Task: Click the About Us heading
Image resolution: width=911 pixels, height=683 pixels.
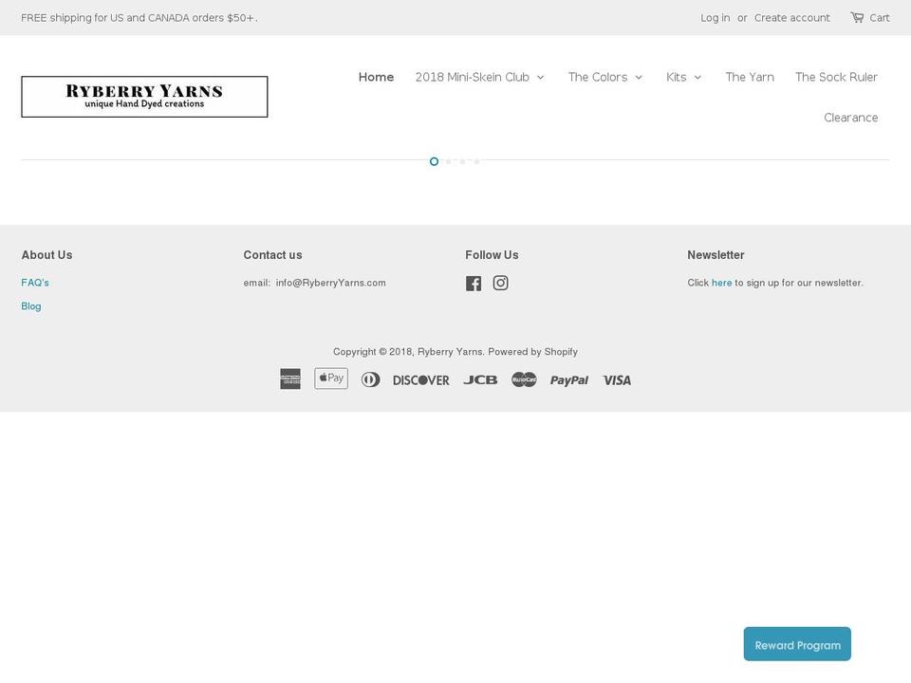Action: click(x=47, y=255)
